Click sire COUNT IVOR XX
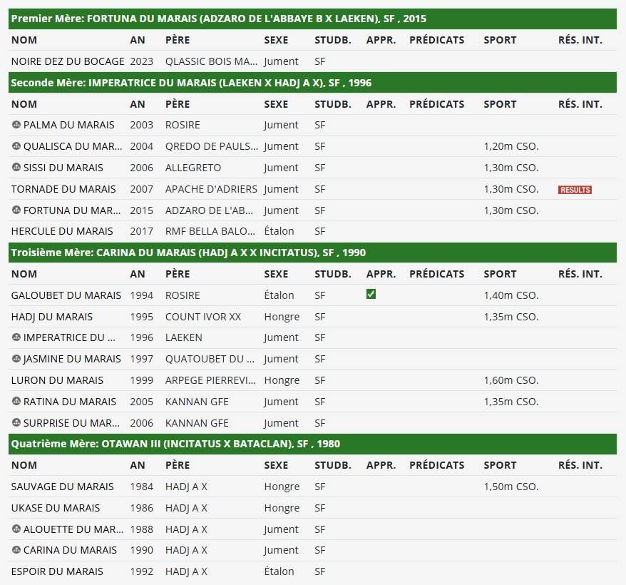Screen dimensions: 626x585 coord(203,317)
